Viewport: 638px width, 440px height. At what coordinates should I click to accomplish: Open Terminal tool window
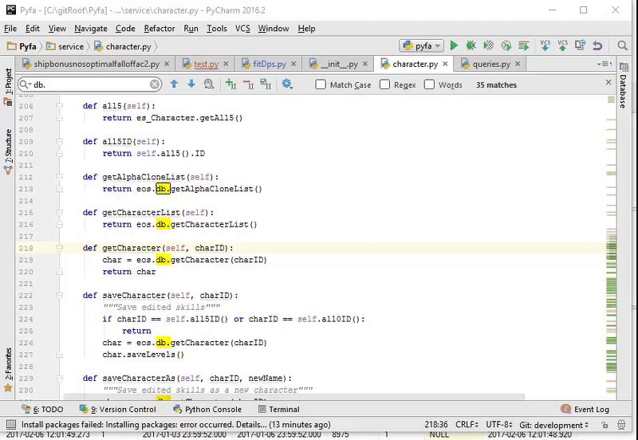pyautogui.click(x=279, y=409)
